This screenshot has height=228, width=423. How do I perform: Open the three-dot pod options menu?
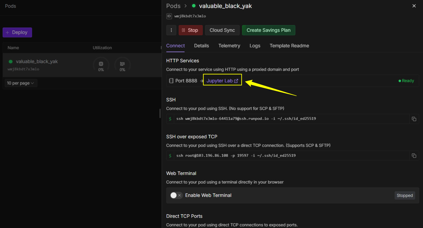click(171, 30)
